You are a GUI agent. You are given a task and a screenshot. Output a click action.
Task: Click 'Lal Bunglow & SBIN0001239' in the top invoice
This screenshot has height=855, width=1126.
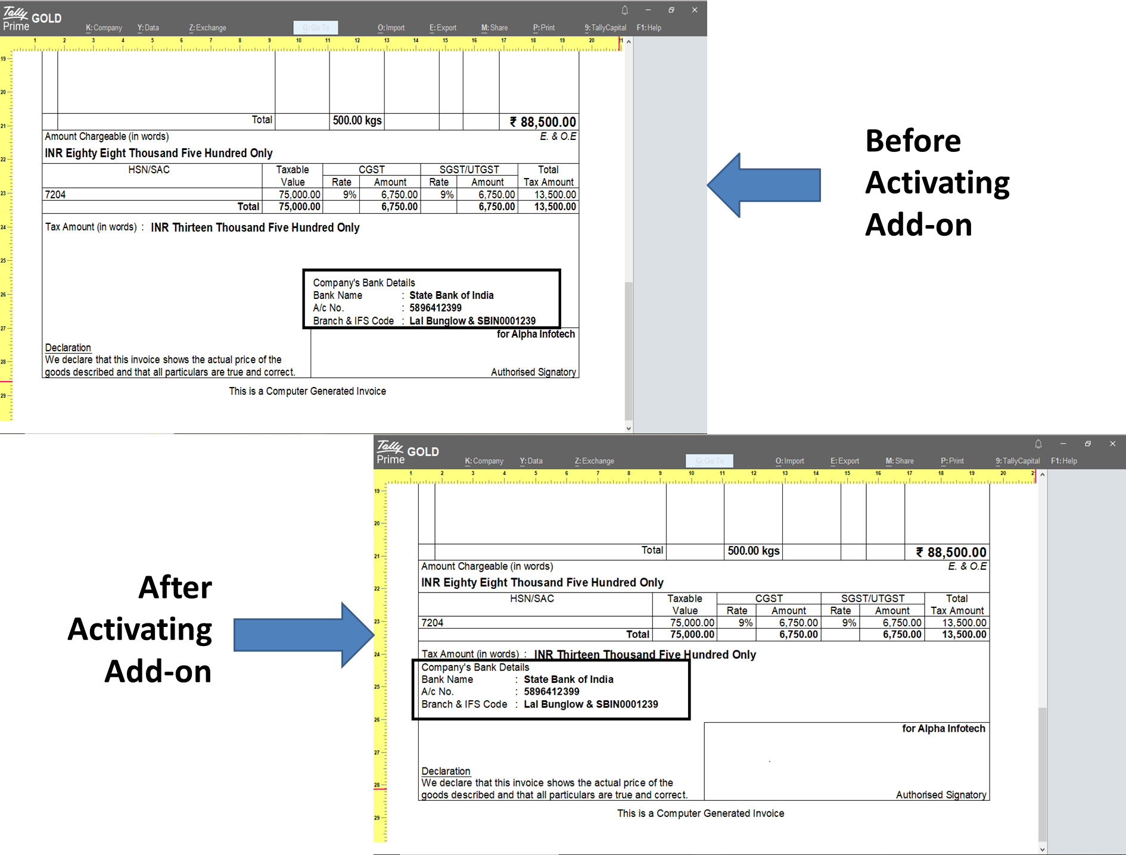pos(472,321)
